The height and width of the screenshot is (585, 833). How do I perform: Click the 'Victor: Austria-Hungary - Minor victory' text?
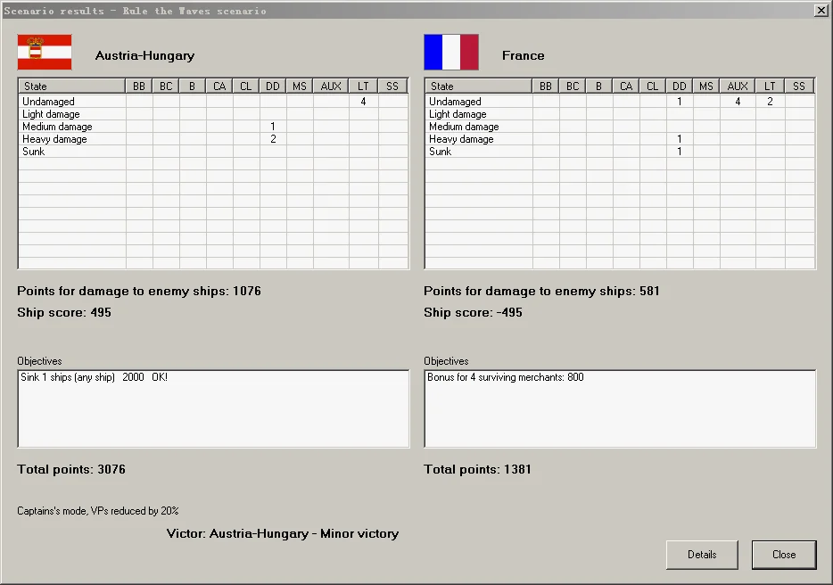point(283,533)
